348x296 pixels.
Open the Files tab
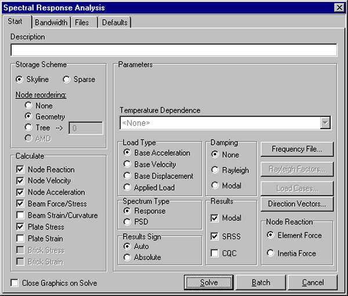coord(82,23)
